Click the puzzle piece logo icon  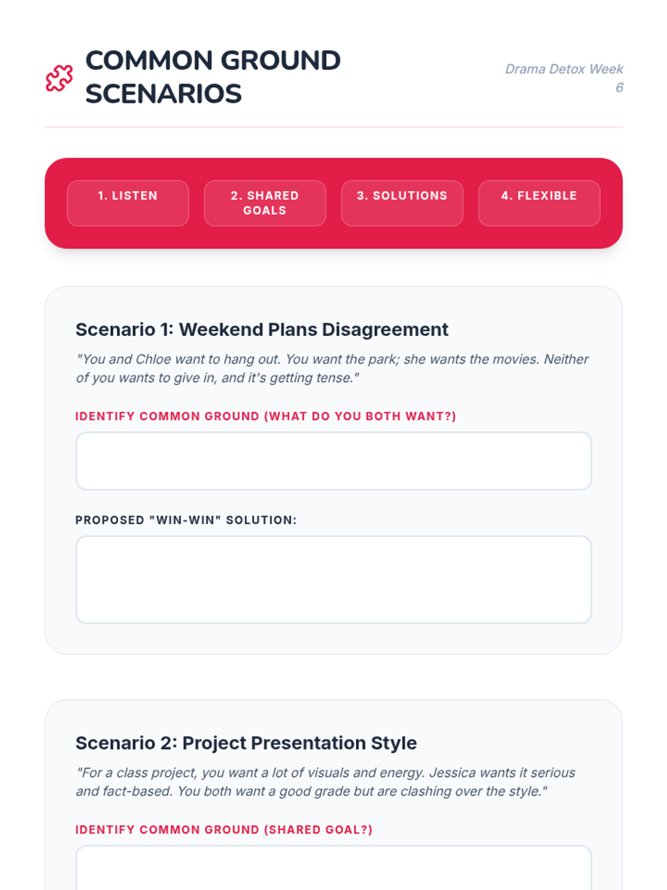click(59, 78)
